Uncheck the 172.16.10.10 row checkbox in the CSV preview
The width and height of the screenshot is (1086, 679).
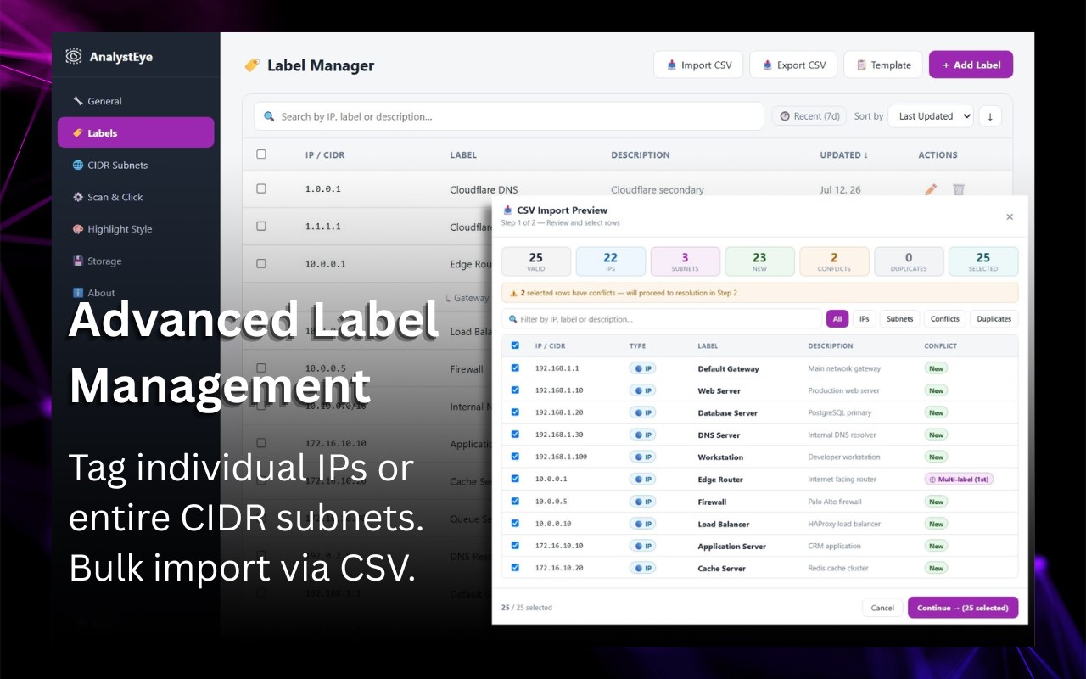tap(515, 545)
